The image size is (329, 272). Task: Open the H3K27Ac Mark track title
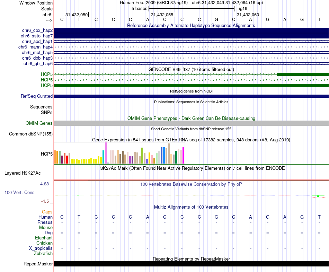(x=191, y=168)
